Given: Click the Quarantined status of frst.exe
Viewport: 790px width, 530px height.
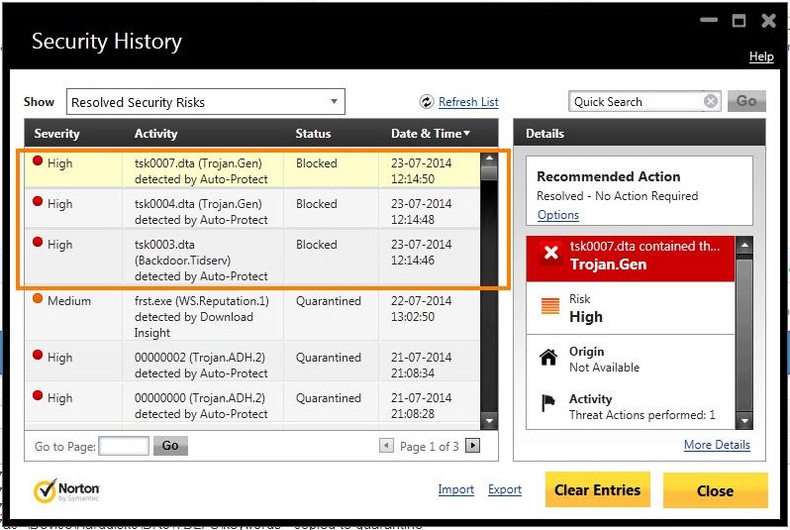Looking at the screenshot, I should pyautogui.click(x=328, y=301).
